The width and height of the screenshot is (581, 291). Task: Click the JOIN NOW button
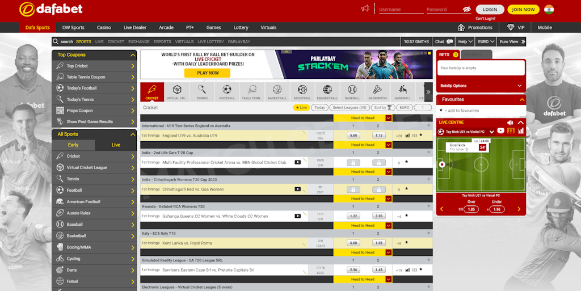523,9
